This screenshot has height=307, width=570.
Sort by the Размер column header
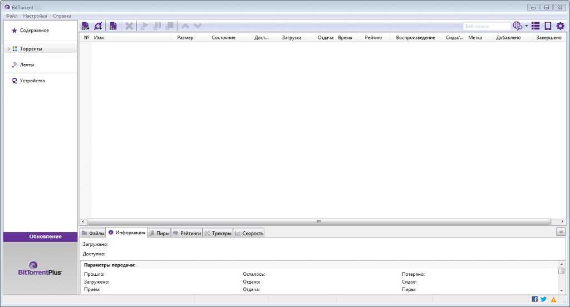[185, 37]
